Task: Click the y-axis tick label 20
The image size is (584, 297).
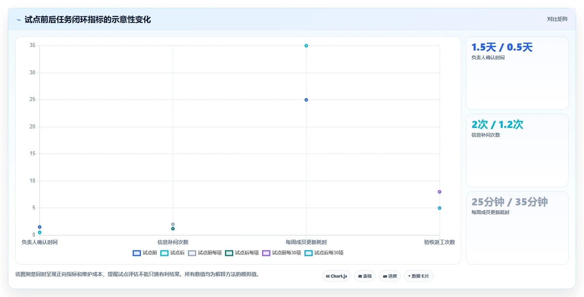Action: pyautogui.click(x=32, y=127)
